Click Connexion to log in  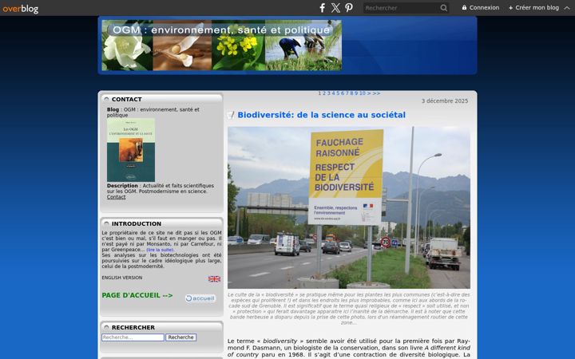pos(481,8)
